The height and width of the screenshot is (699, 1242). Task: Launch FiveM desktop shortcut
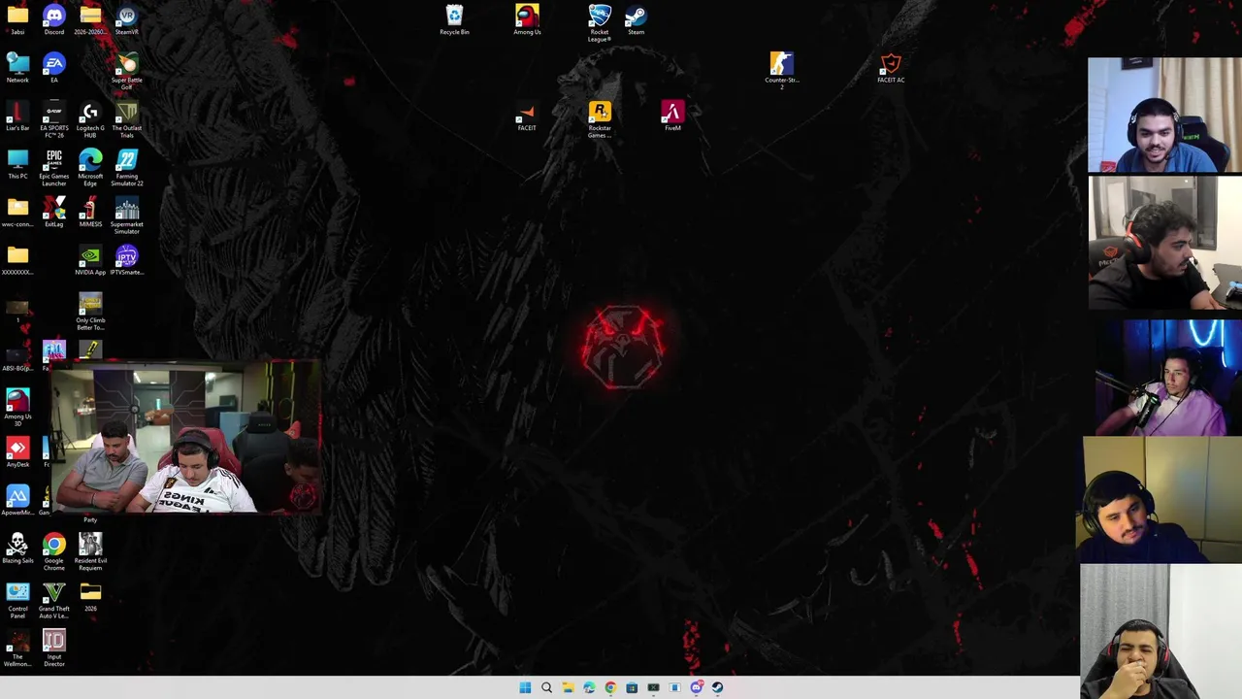(x=672, y=116)
